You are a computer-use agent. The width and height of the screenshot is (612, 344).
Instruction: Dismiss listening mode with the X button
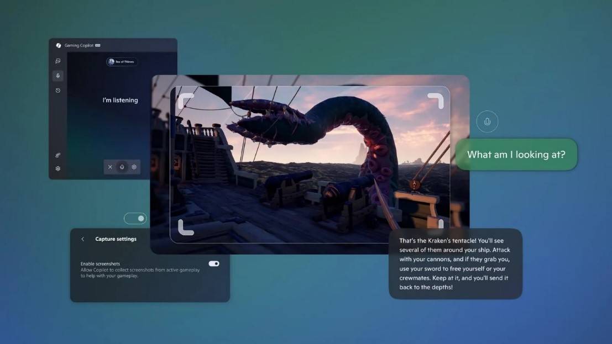(110, 166)
